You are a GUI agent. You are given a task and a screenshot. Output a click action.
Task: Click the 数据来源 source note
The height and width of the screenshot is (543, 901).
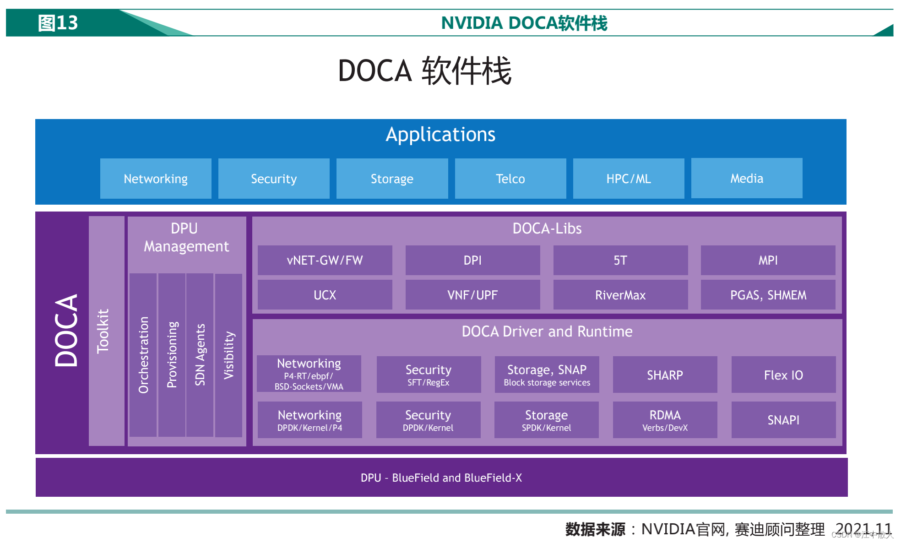click(x=729, y=529)
